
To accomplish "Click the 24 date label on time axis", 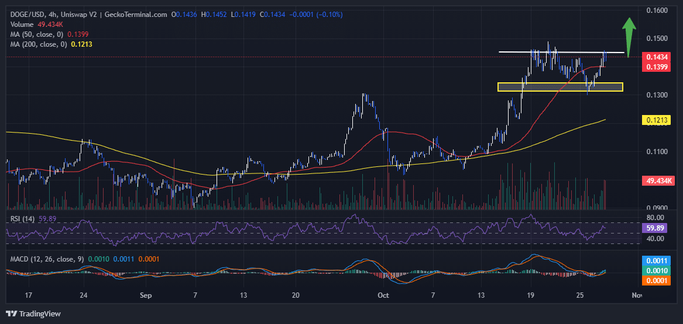I will [84, 295].
